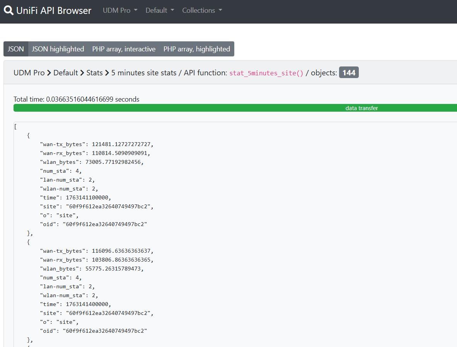Click the Total time text line

[77, 99]
